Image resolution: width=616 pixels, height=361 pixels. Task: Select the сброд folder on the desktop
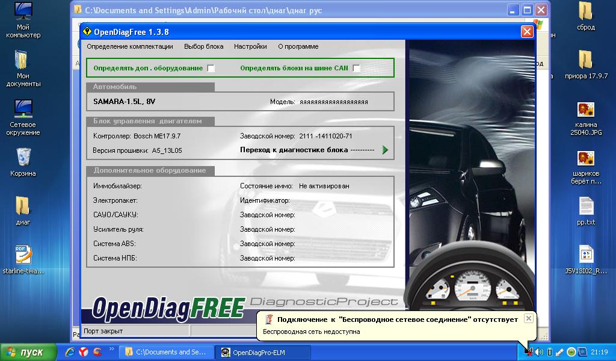point(586,16)
